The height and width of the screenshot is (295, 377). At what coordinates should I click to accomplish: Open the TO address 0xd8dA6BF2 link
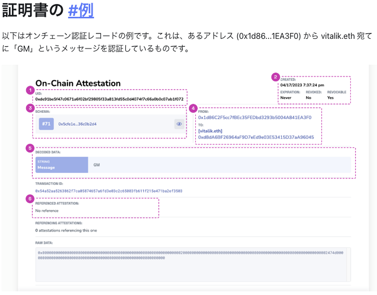pyautogui.click(x=256, y=137)
